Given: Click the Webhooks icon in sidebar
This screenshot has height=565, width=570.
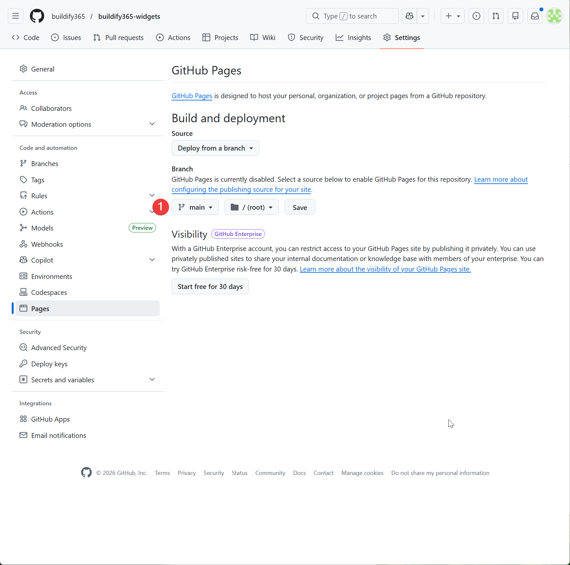Looking at the screenshot, I should pyautogui.click(x=23, y=244).
